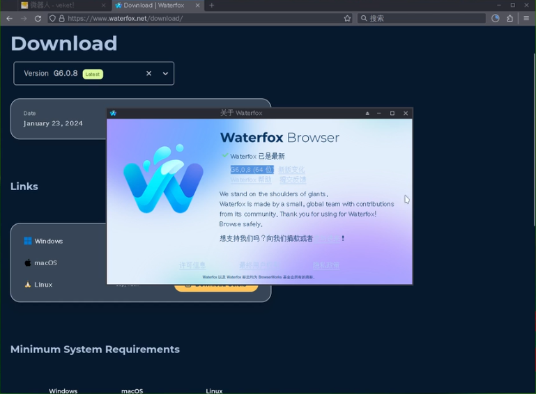Click the Windows requirements column header

(63, 391)
